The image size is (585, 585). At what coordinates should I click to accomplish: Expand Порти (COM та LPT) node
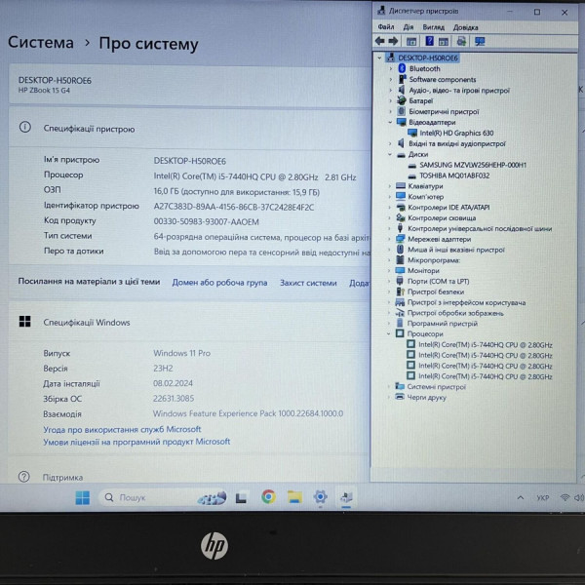pos(389,282)
